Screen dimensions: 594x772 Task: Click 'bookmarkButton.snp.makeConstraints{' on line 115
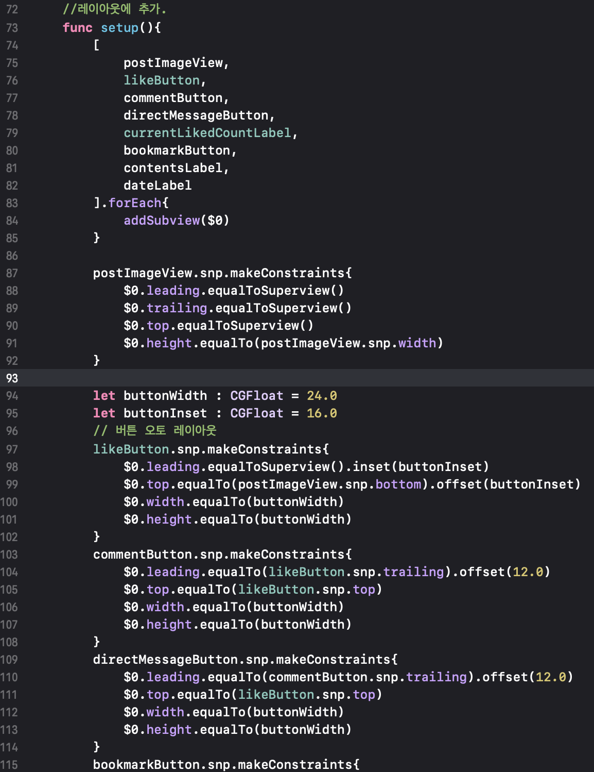tap(226, 765)
